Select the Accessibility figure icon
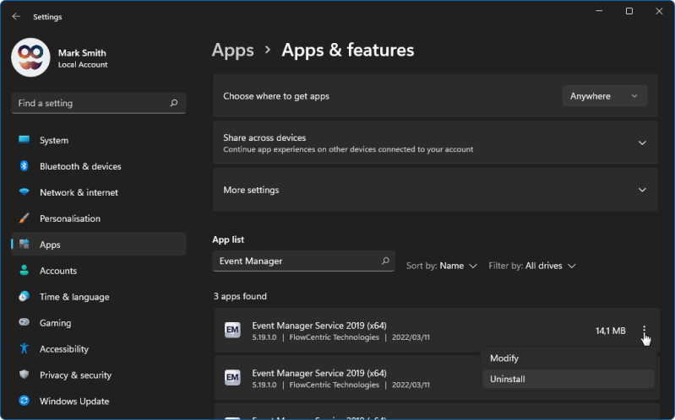The image size is (675, 420). coord(24,348)
